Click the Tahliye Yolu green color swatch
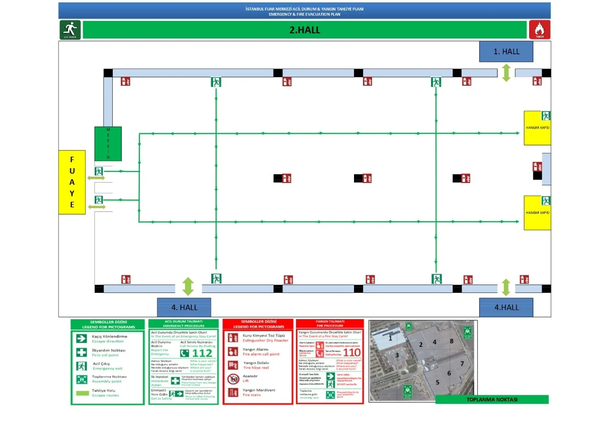The height and width of the screenshot is (431, 609). coord(81,393)
